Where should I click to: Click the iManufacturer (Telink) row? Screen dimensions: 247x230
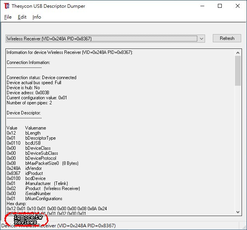pos(37,183)
